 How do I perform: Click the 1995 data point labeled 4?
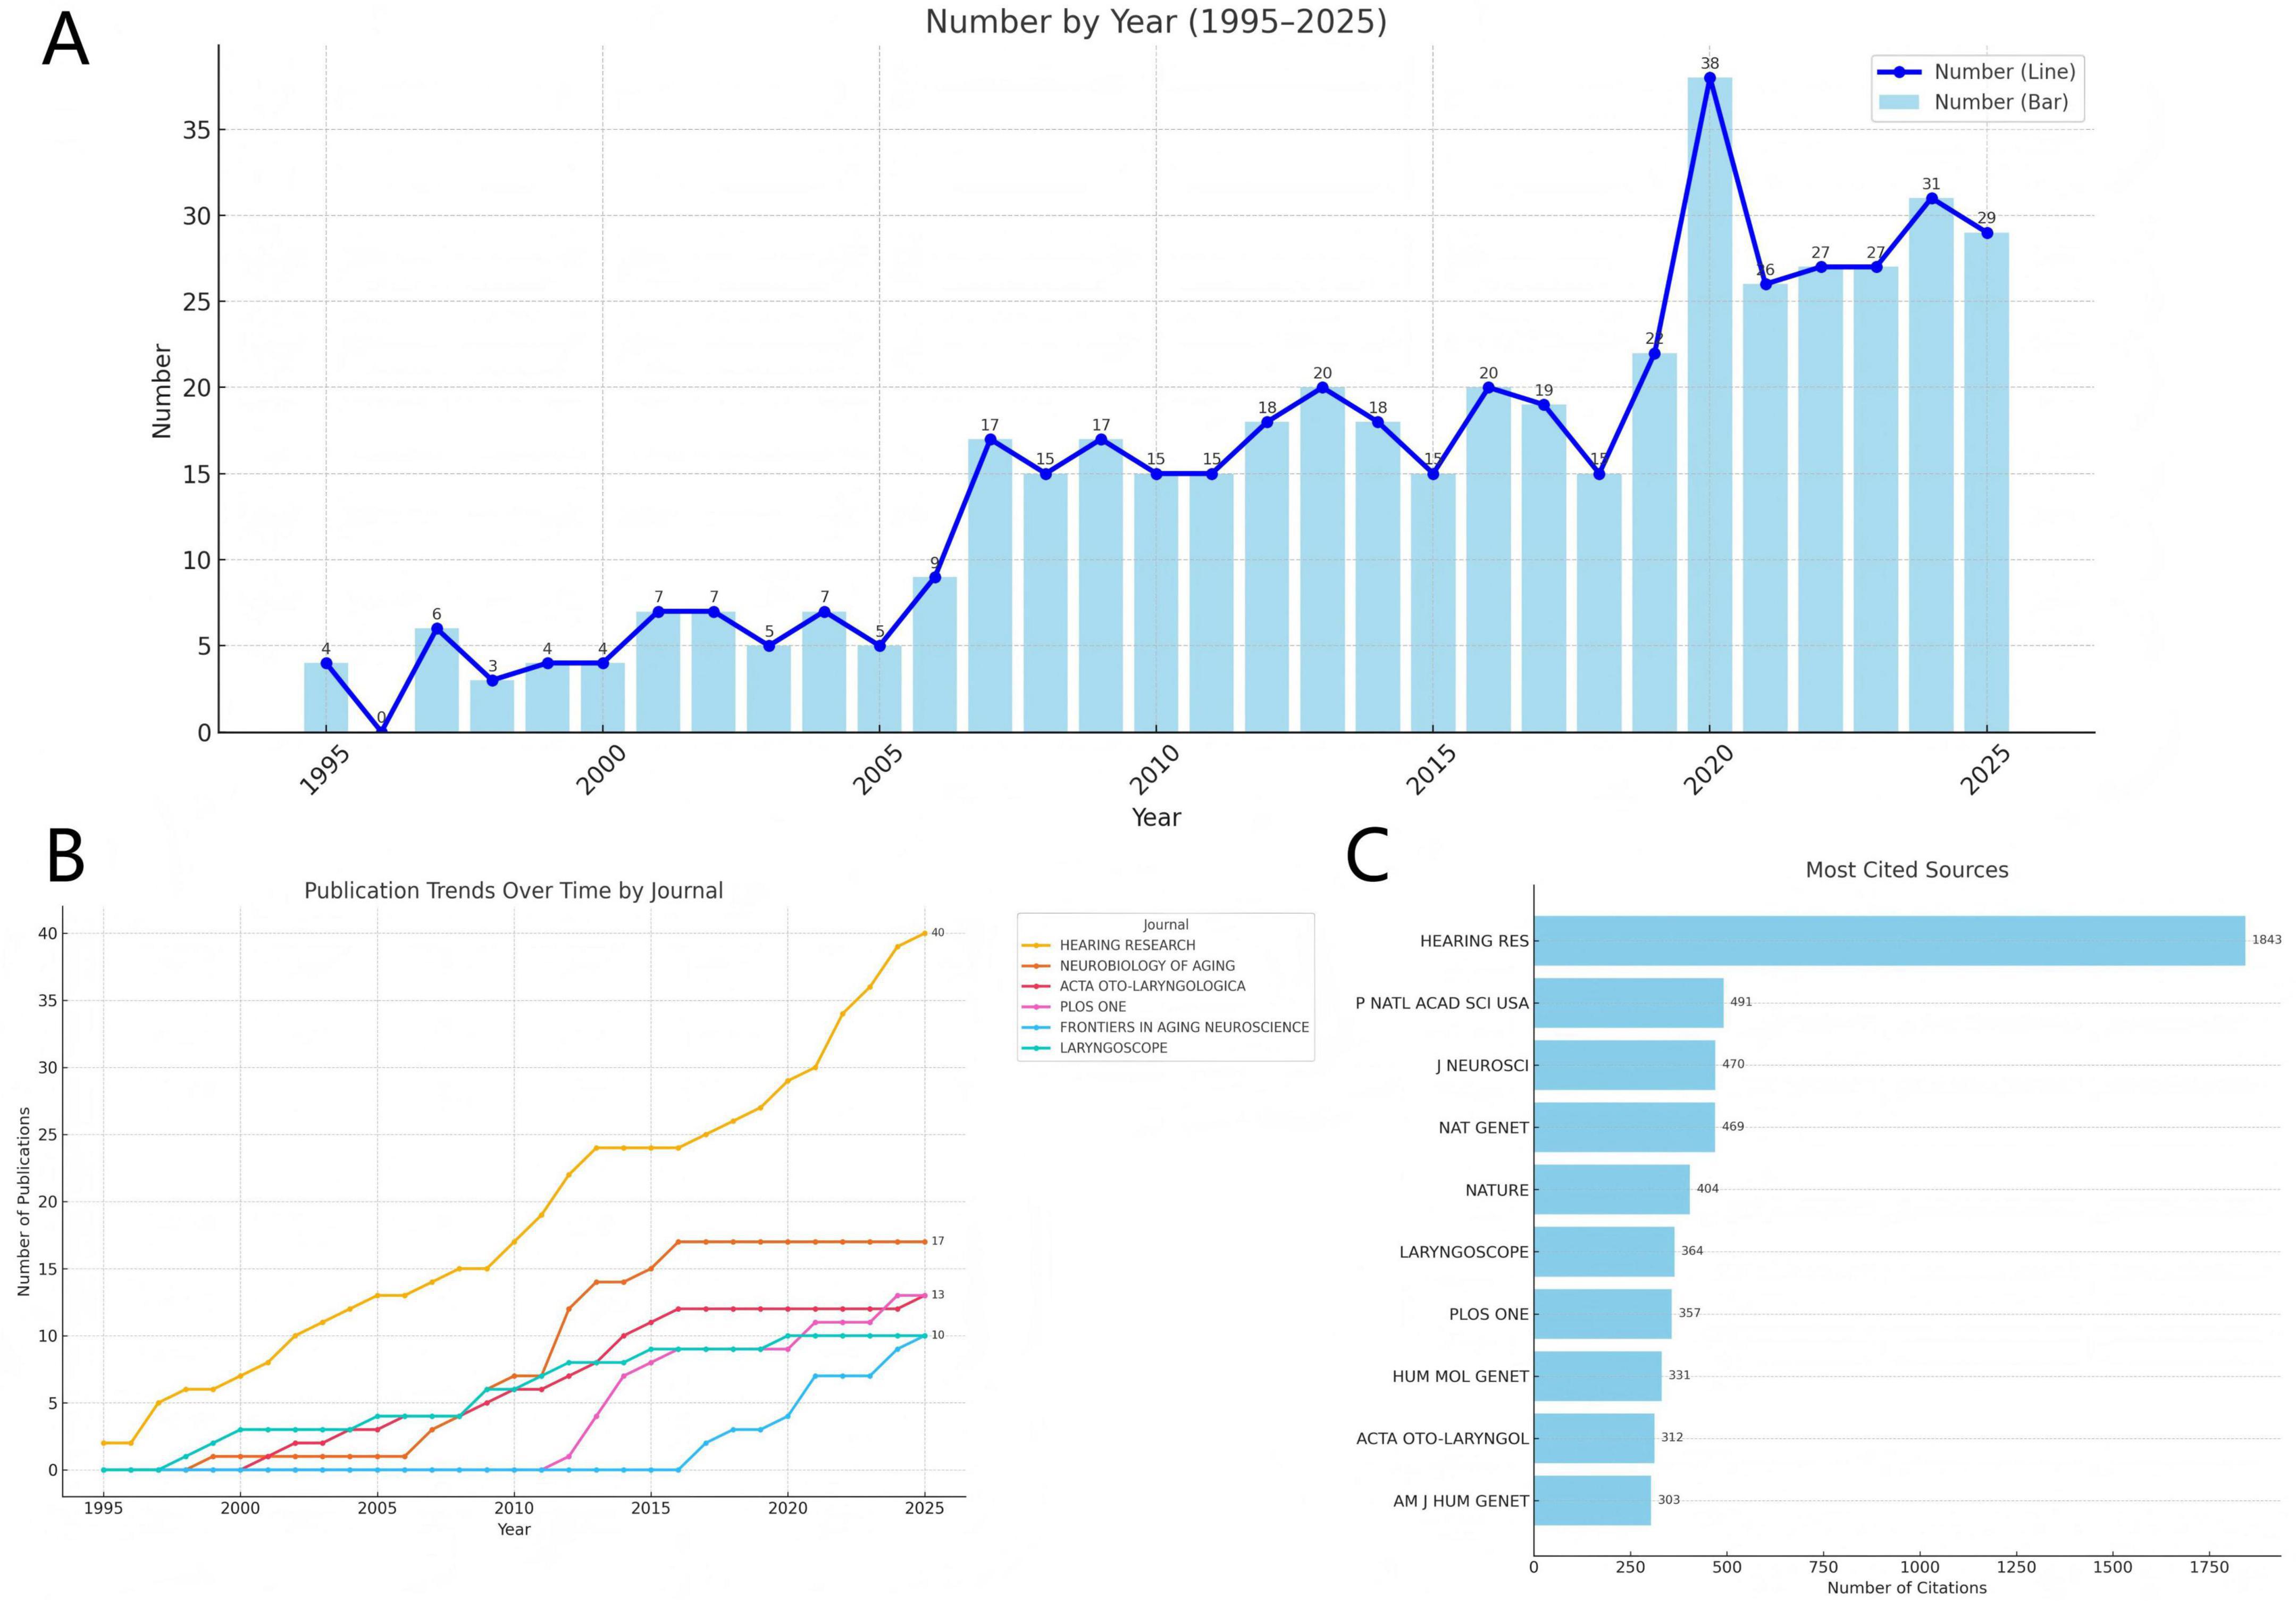[326, 663]
